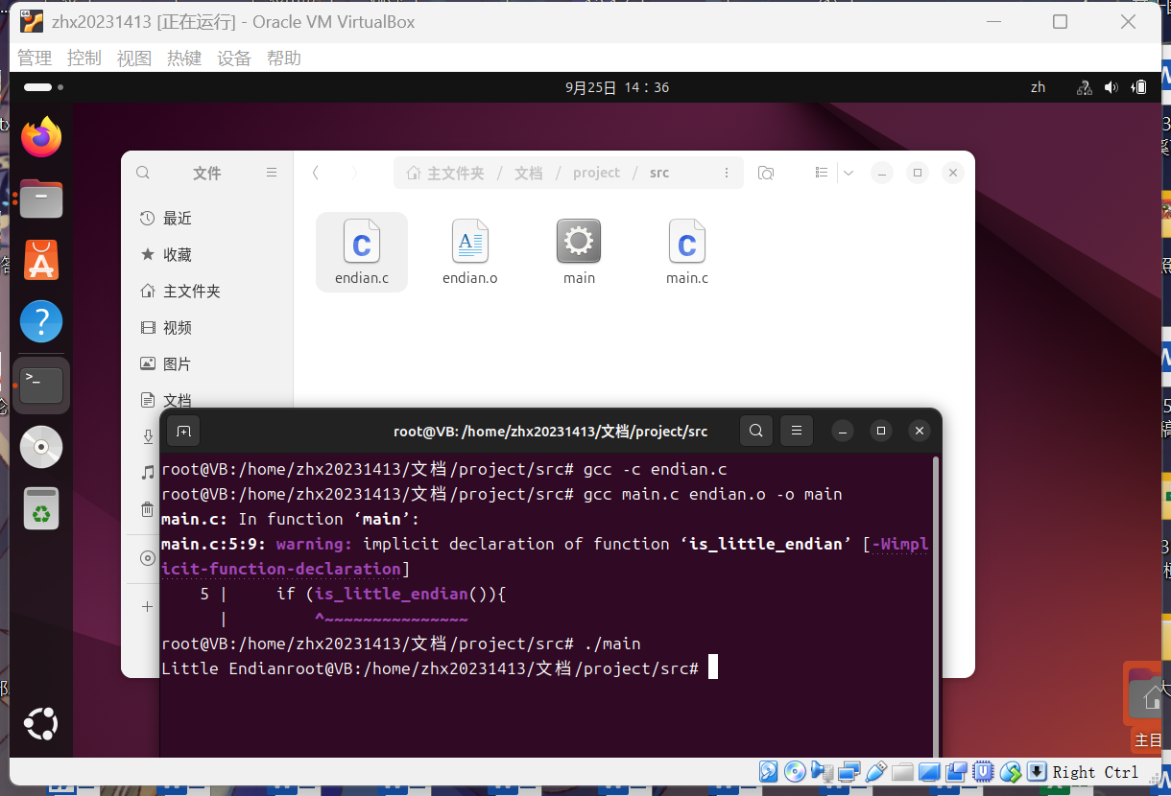Click the terminal title bar path text

(x=550, y=432)
